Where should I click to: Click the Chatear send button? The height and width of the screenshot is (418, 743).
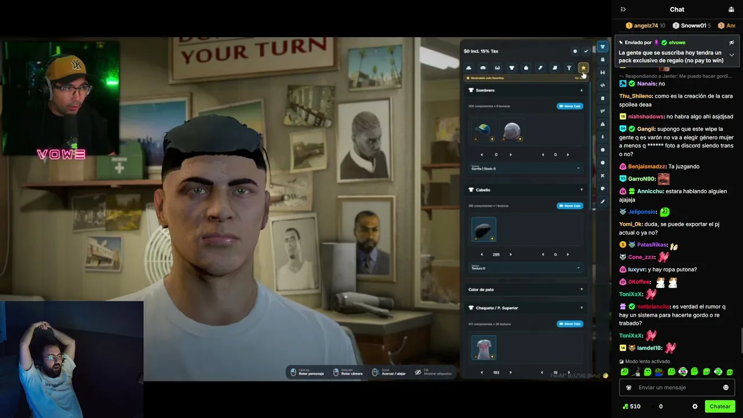coord(720,406)
